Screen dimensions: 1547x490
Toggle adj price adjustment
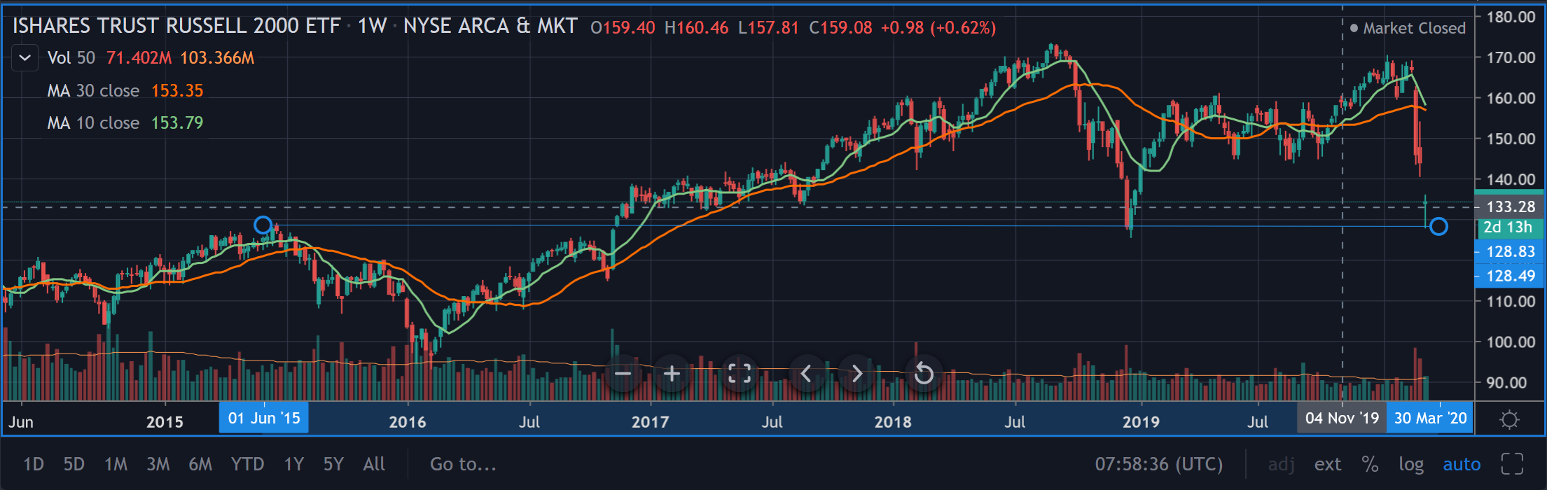(1281, 464)
